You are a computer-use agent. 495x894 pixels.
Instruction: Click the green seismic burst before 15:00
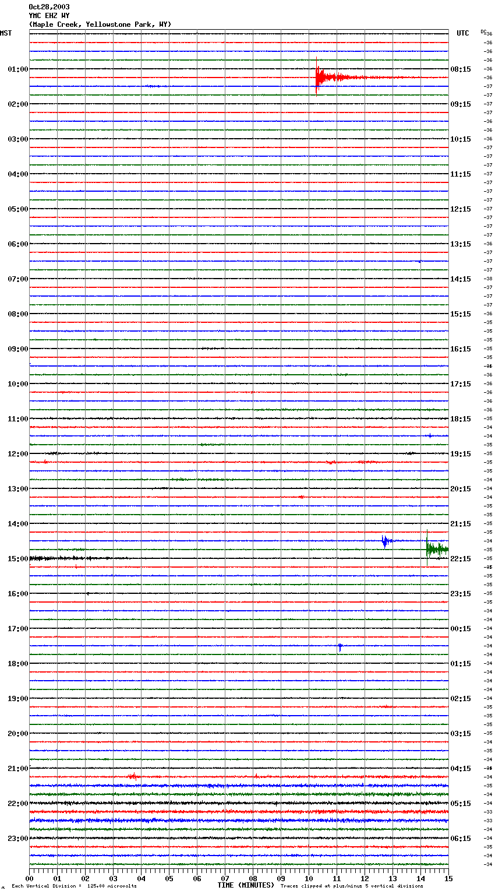(x=436, y=548)
